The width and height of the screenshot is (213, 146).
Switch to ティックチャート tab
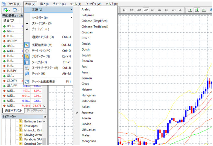point(35,111)
